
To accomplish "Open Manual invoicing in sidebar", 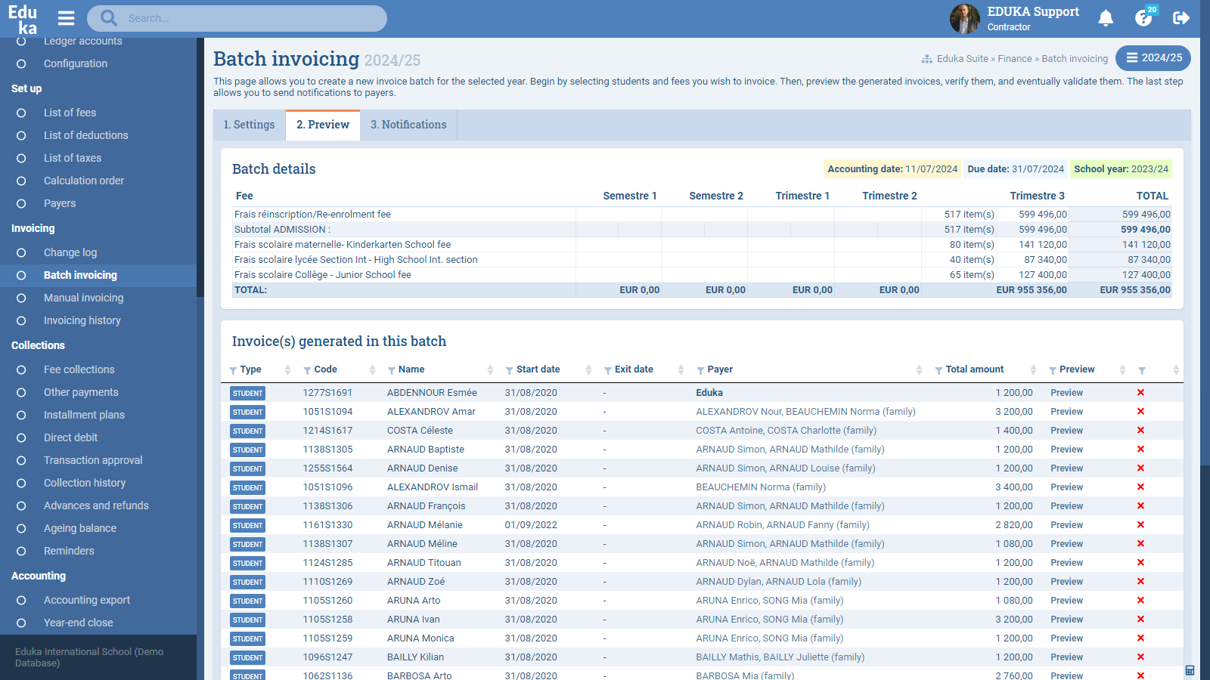I will pos(83,298).
